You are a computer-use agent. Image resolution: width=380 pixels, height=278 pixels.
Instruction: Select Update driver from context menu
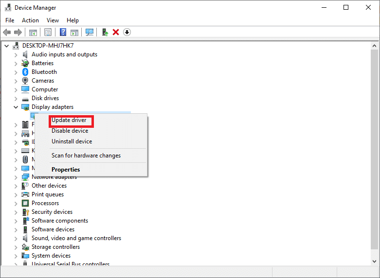pos(69,120)
